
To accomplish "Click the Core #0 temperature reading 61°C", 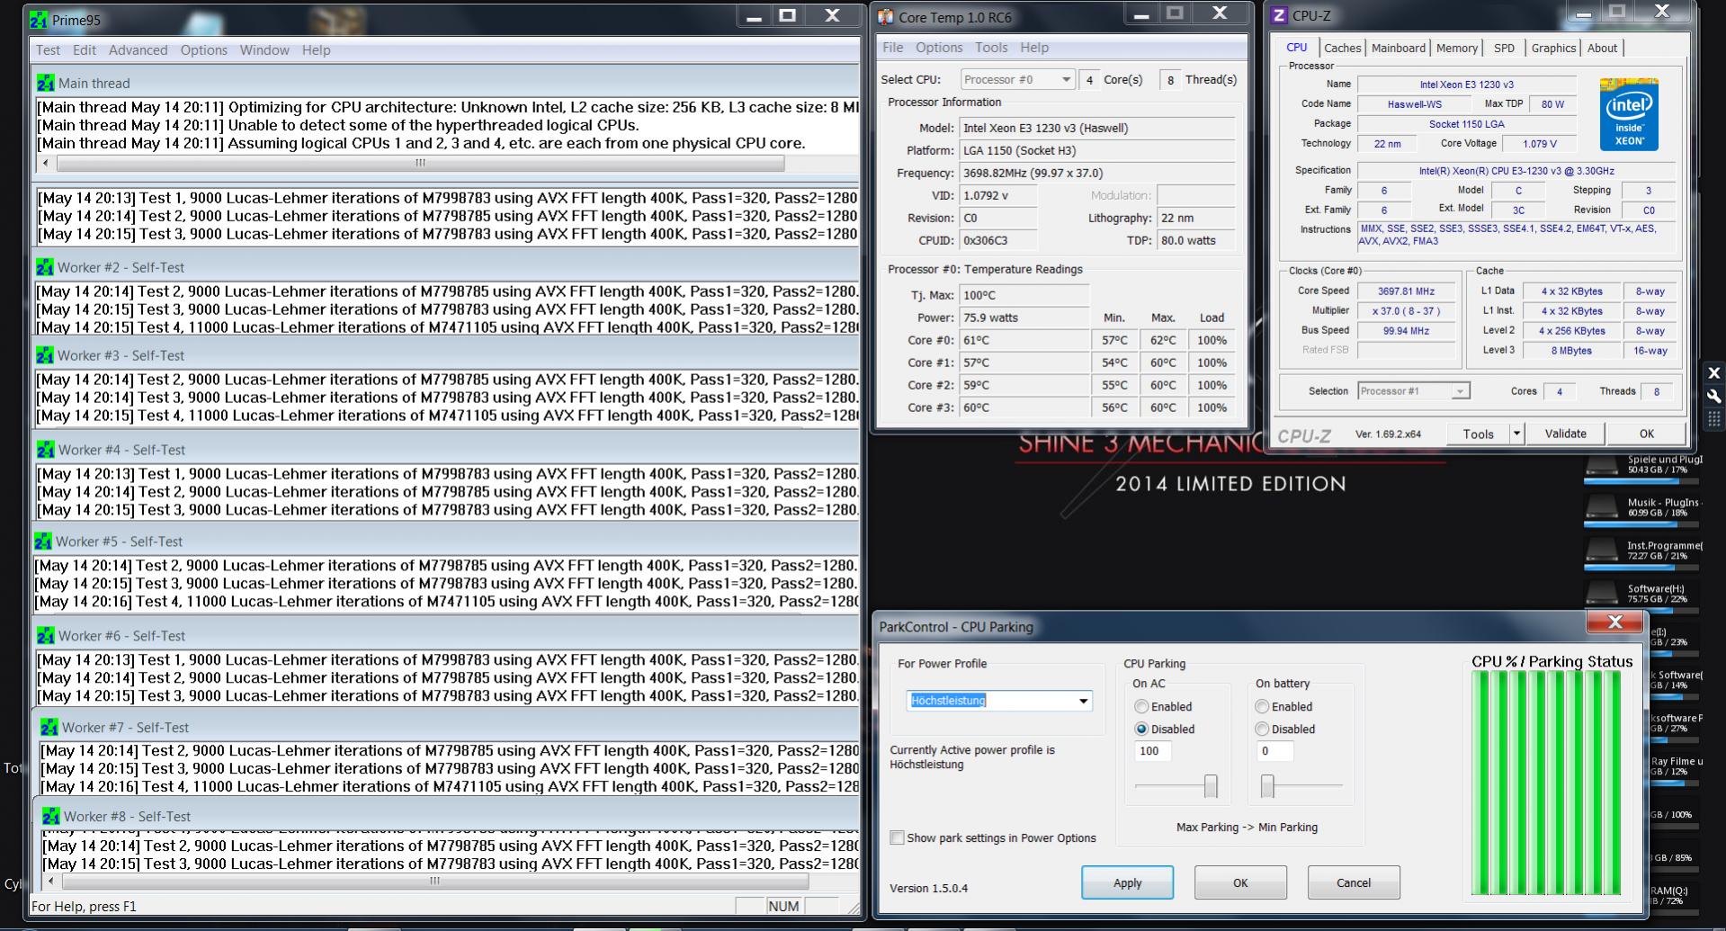I will click(x=1024, y=340).
